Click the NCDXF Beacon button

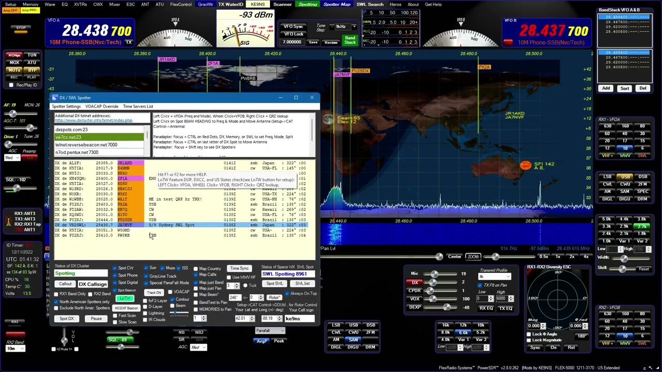click(x=126, y=308)
